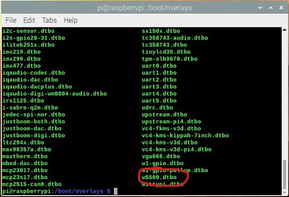Screen dimensions: 289x197
Task: Click tc358743.dtbo file name
Action: (x=164, y=45)
